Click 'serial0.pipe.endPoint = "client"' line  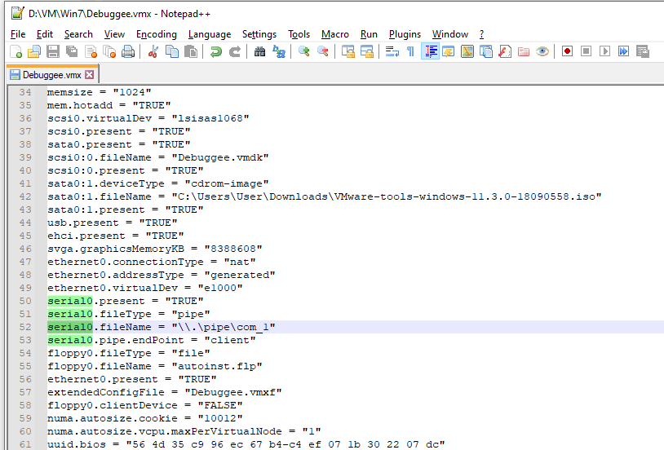point(151,340)
